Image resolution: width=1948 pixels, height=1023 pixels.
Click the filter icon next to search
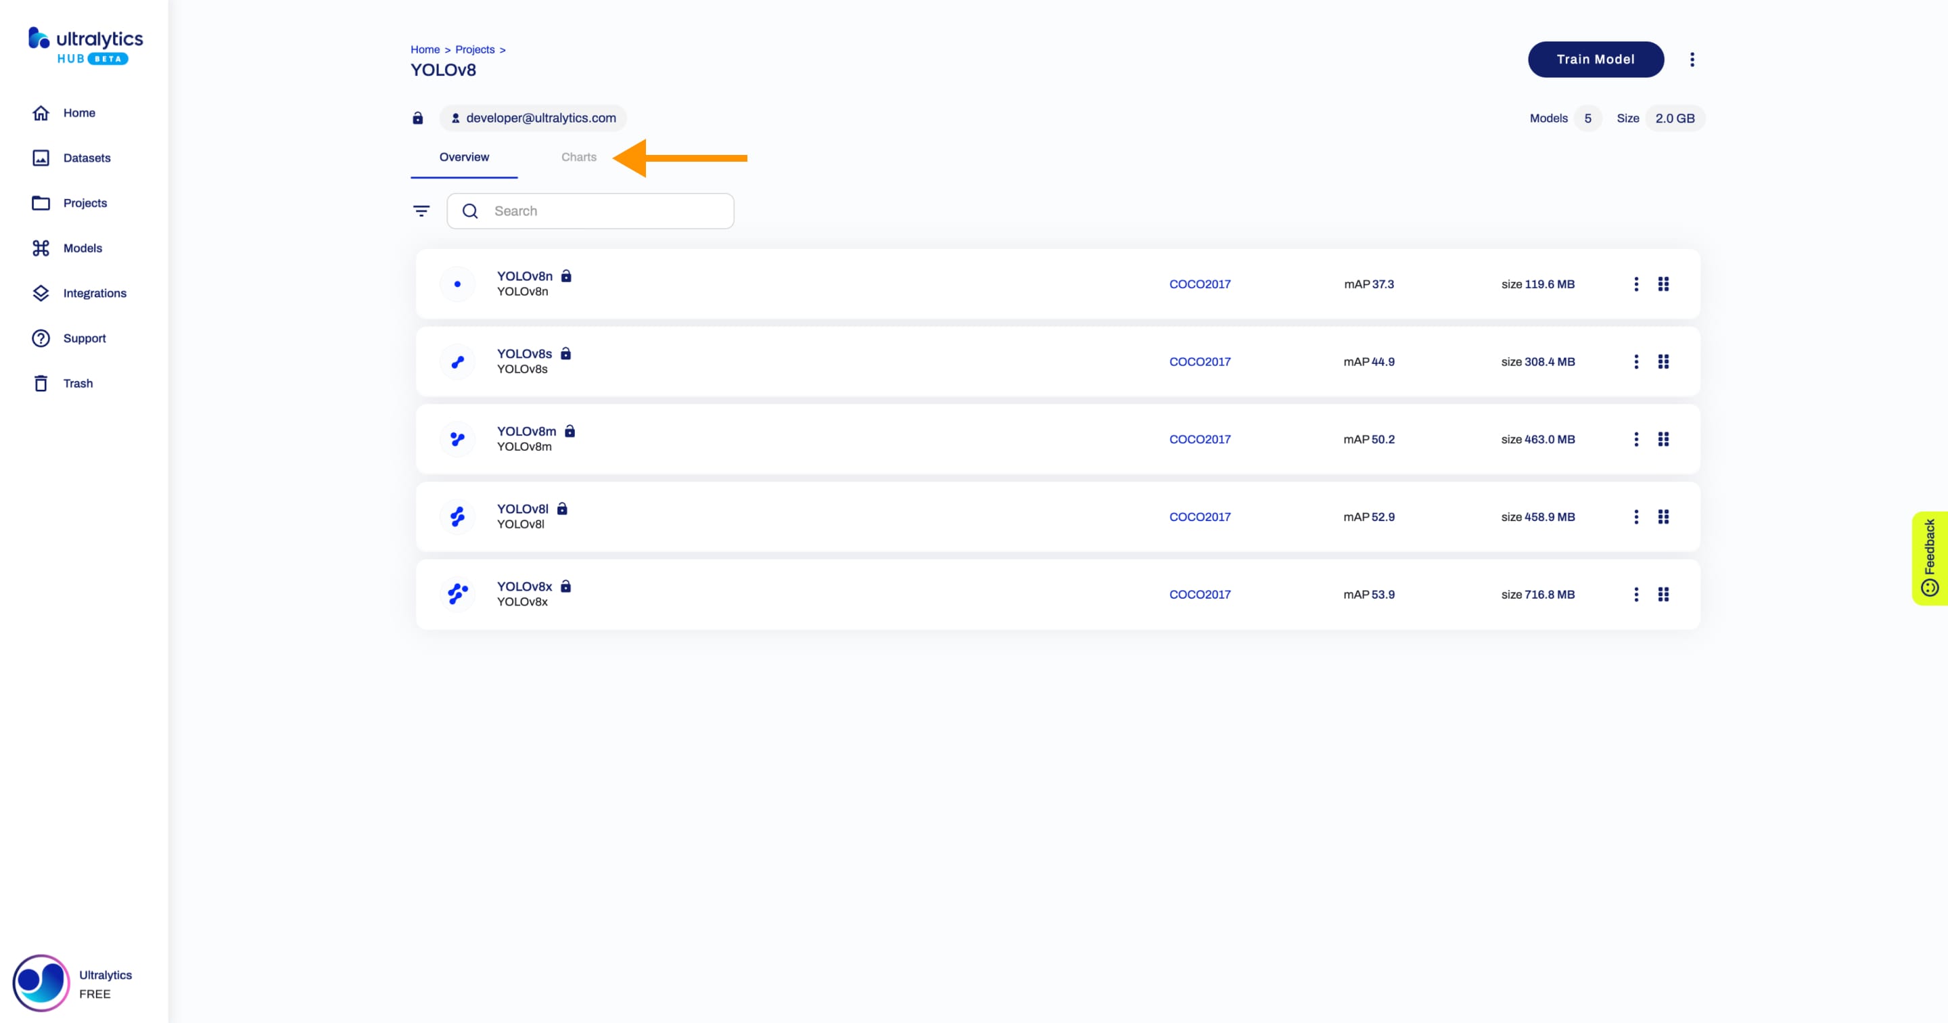(x=421, y=210)
